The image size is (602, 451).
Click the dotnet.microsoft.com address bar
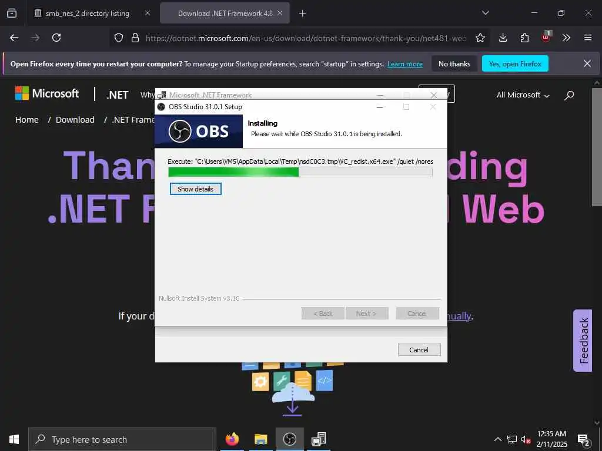tap(306, 38)
